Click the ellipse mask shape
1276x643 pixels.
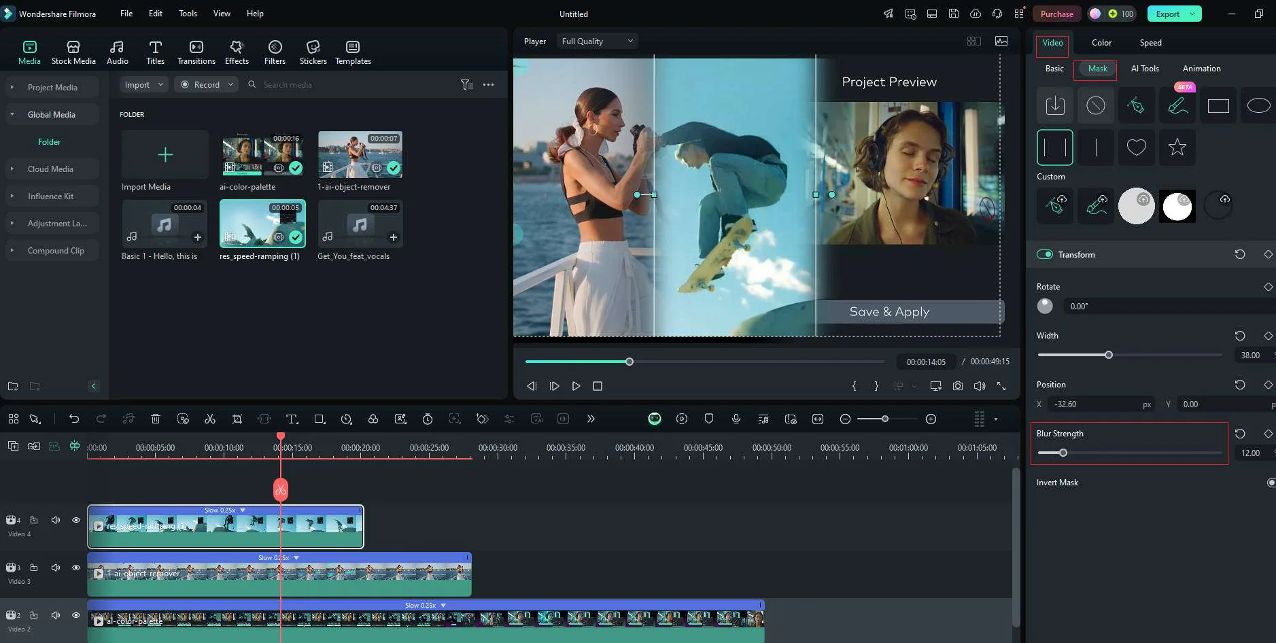tap(1258, 105)
